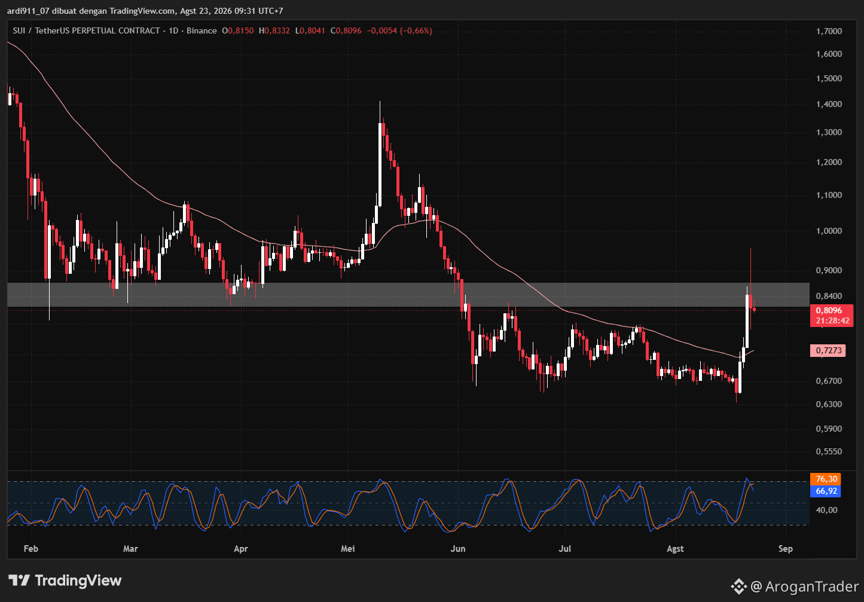The image size is (864, 602).
Task: Click the change value −0,0054 (−0,66%)
Action: pos(399,30)
